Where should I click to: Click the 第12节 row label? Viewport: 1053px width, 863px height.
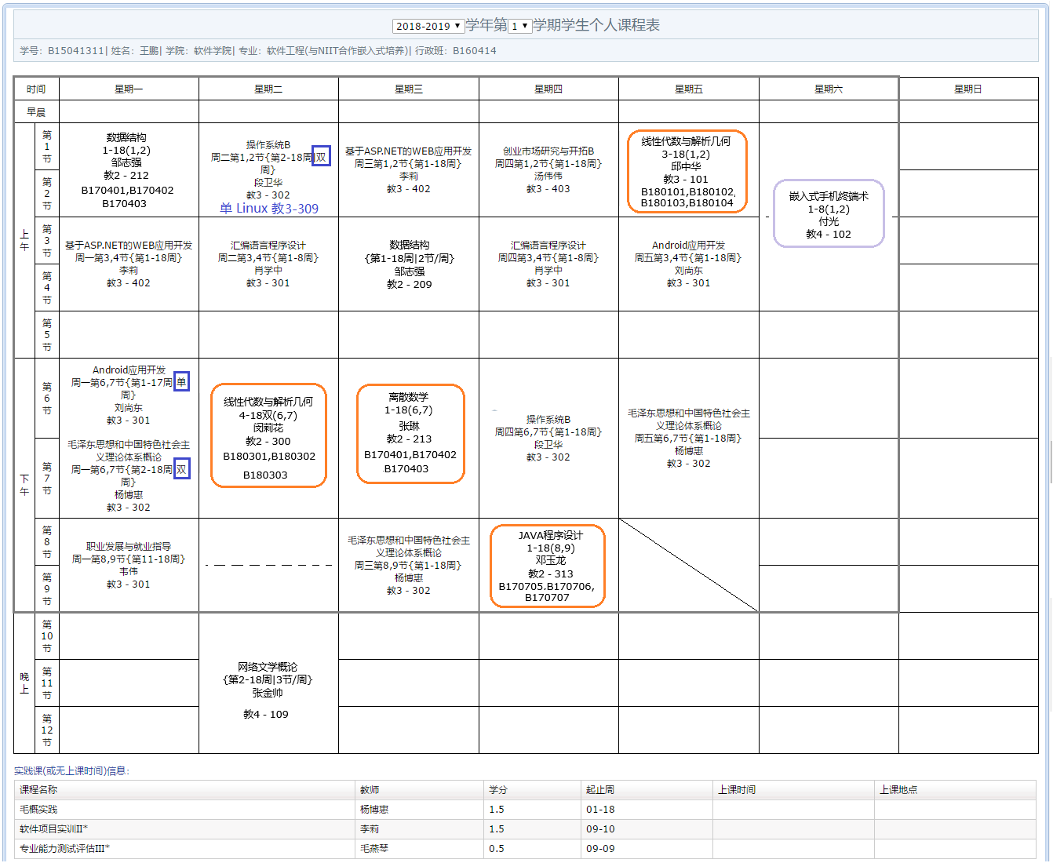pos(47,730)
